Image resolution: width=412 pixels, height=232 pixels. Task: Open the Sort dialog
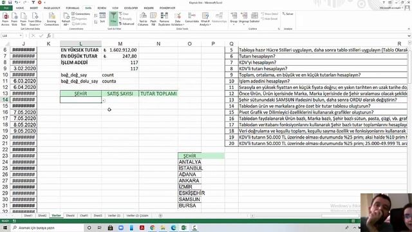(102, 18)
